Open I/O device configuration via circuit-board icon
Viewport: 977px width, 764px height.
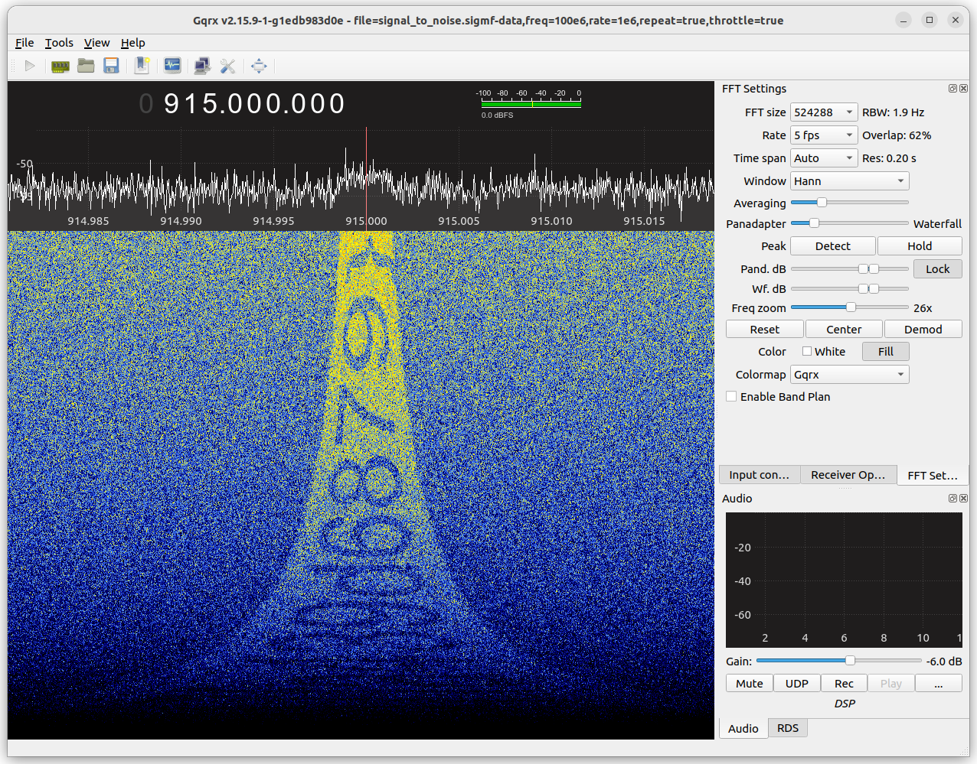[60, 66]
